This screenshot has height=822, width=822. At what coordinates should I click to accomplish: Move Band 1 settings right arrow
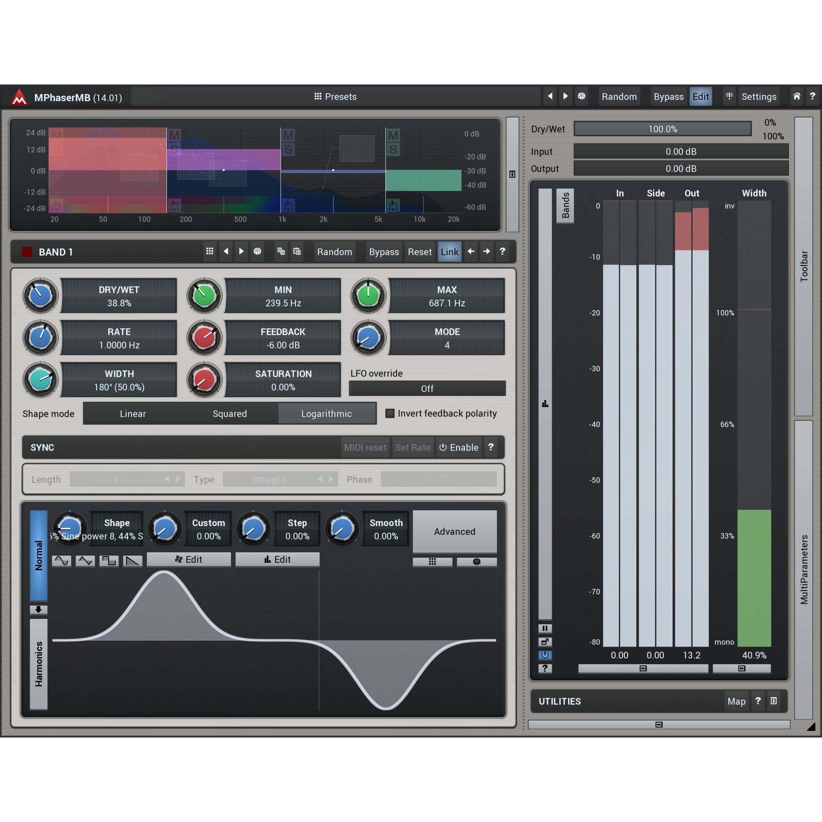pyautogui.click(x=486, y=252)
